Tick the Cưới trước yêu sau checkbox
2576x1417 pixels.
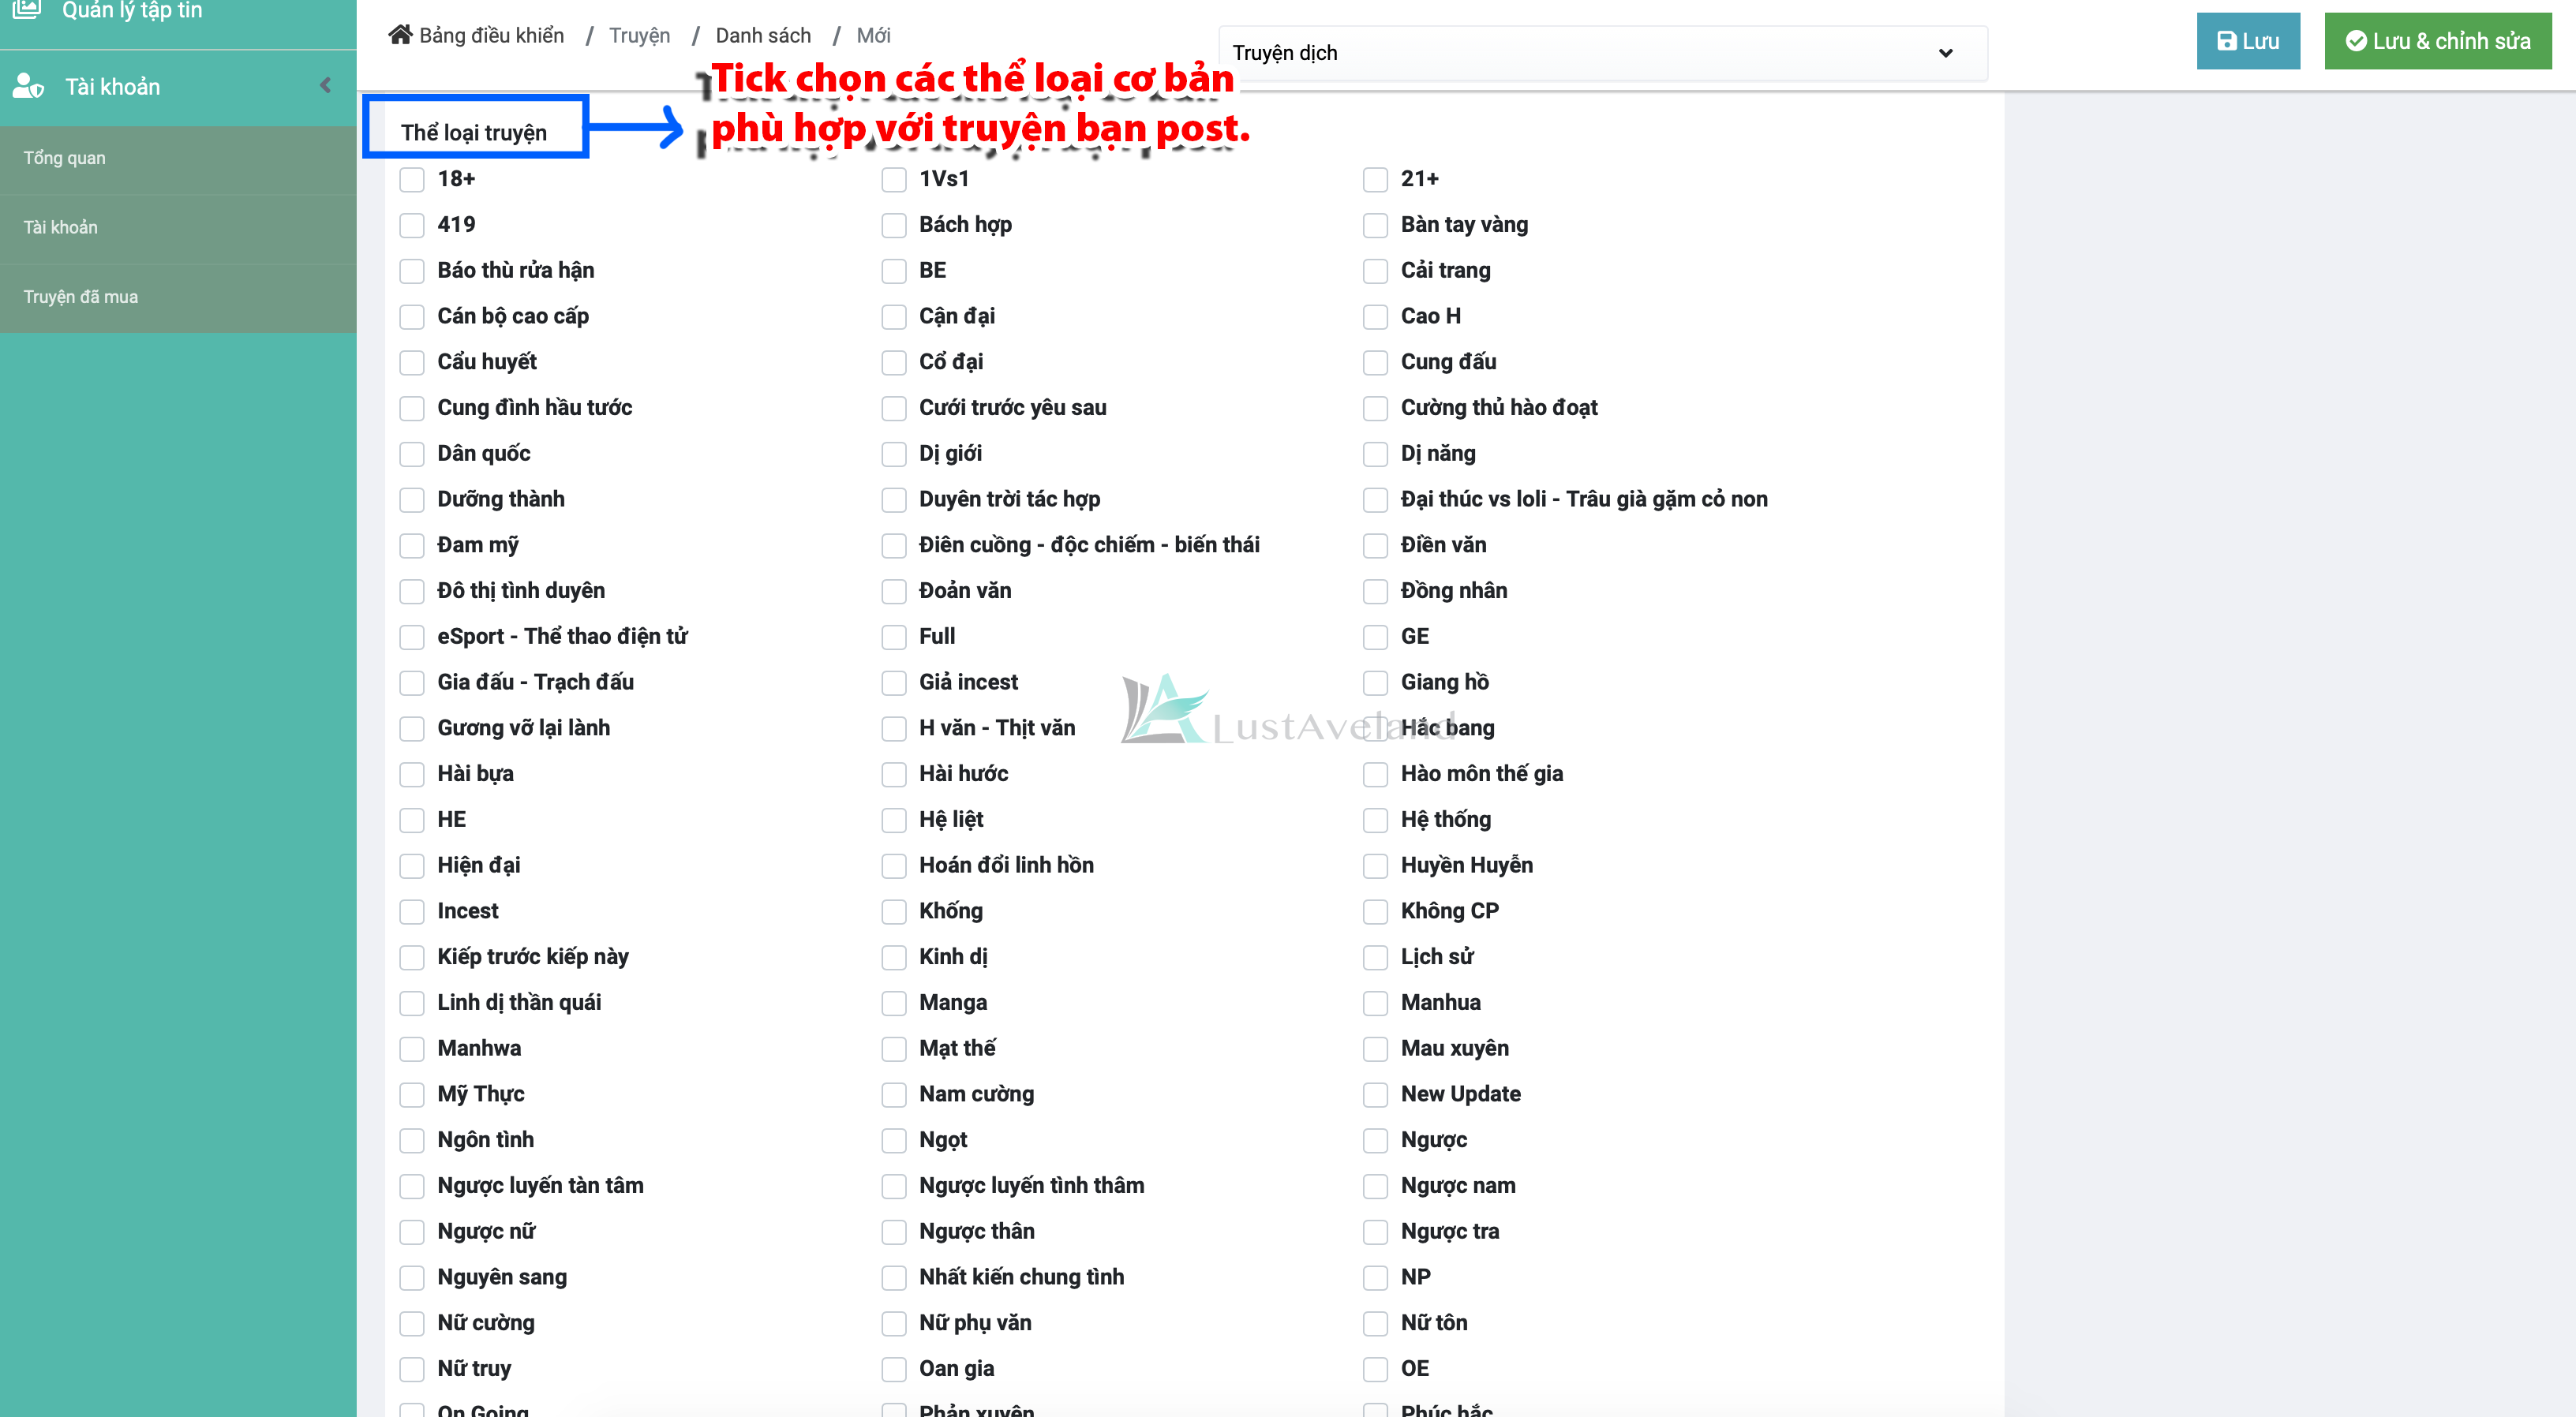pyautogui.click(x=894, y=408)
